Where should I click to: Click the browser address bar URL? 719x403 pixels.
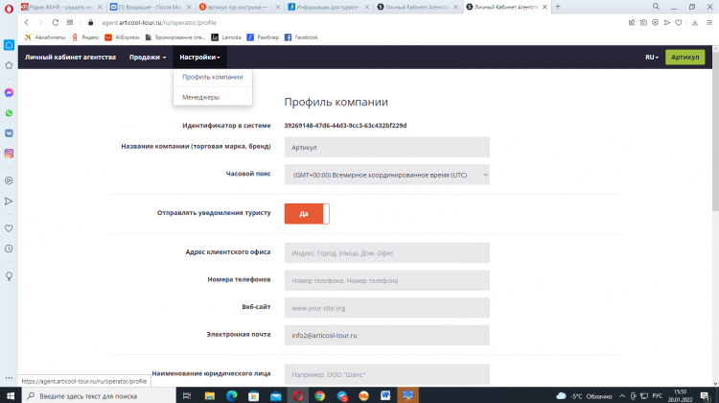tap(158, 22)
